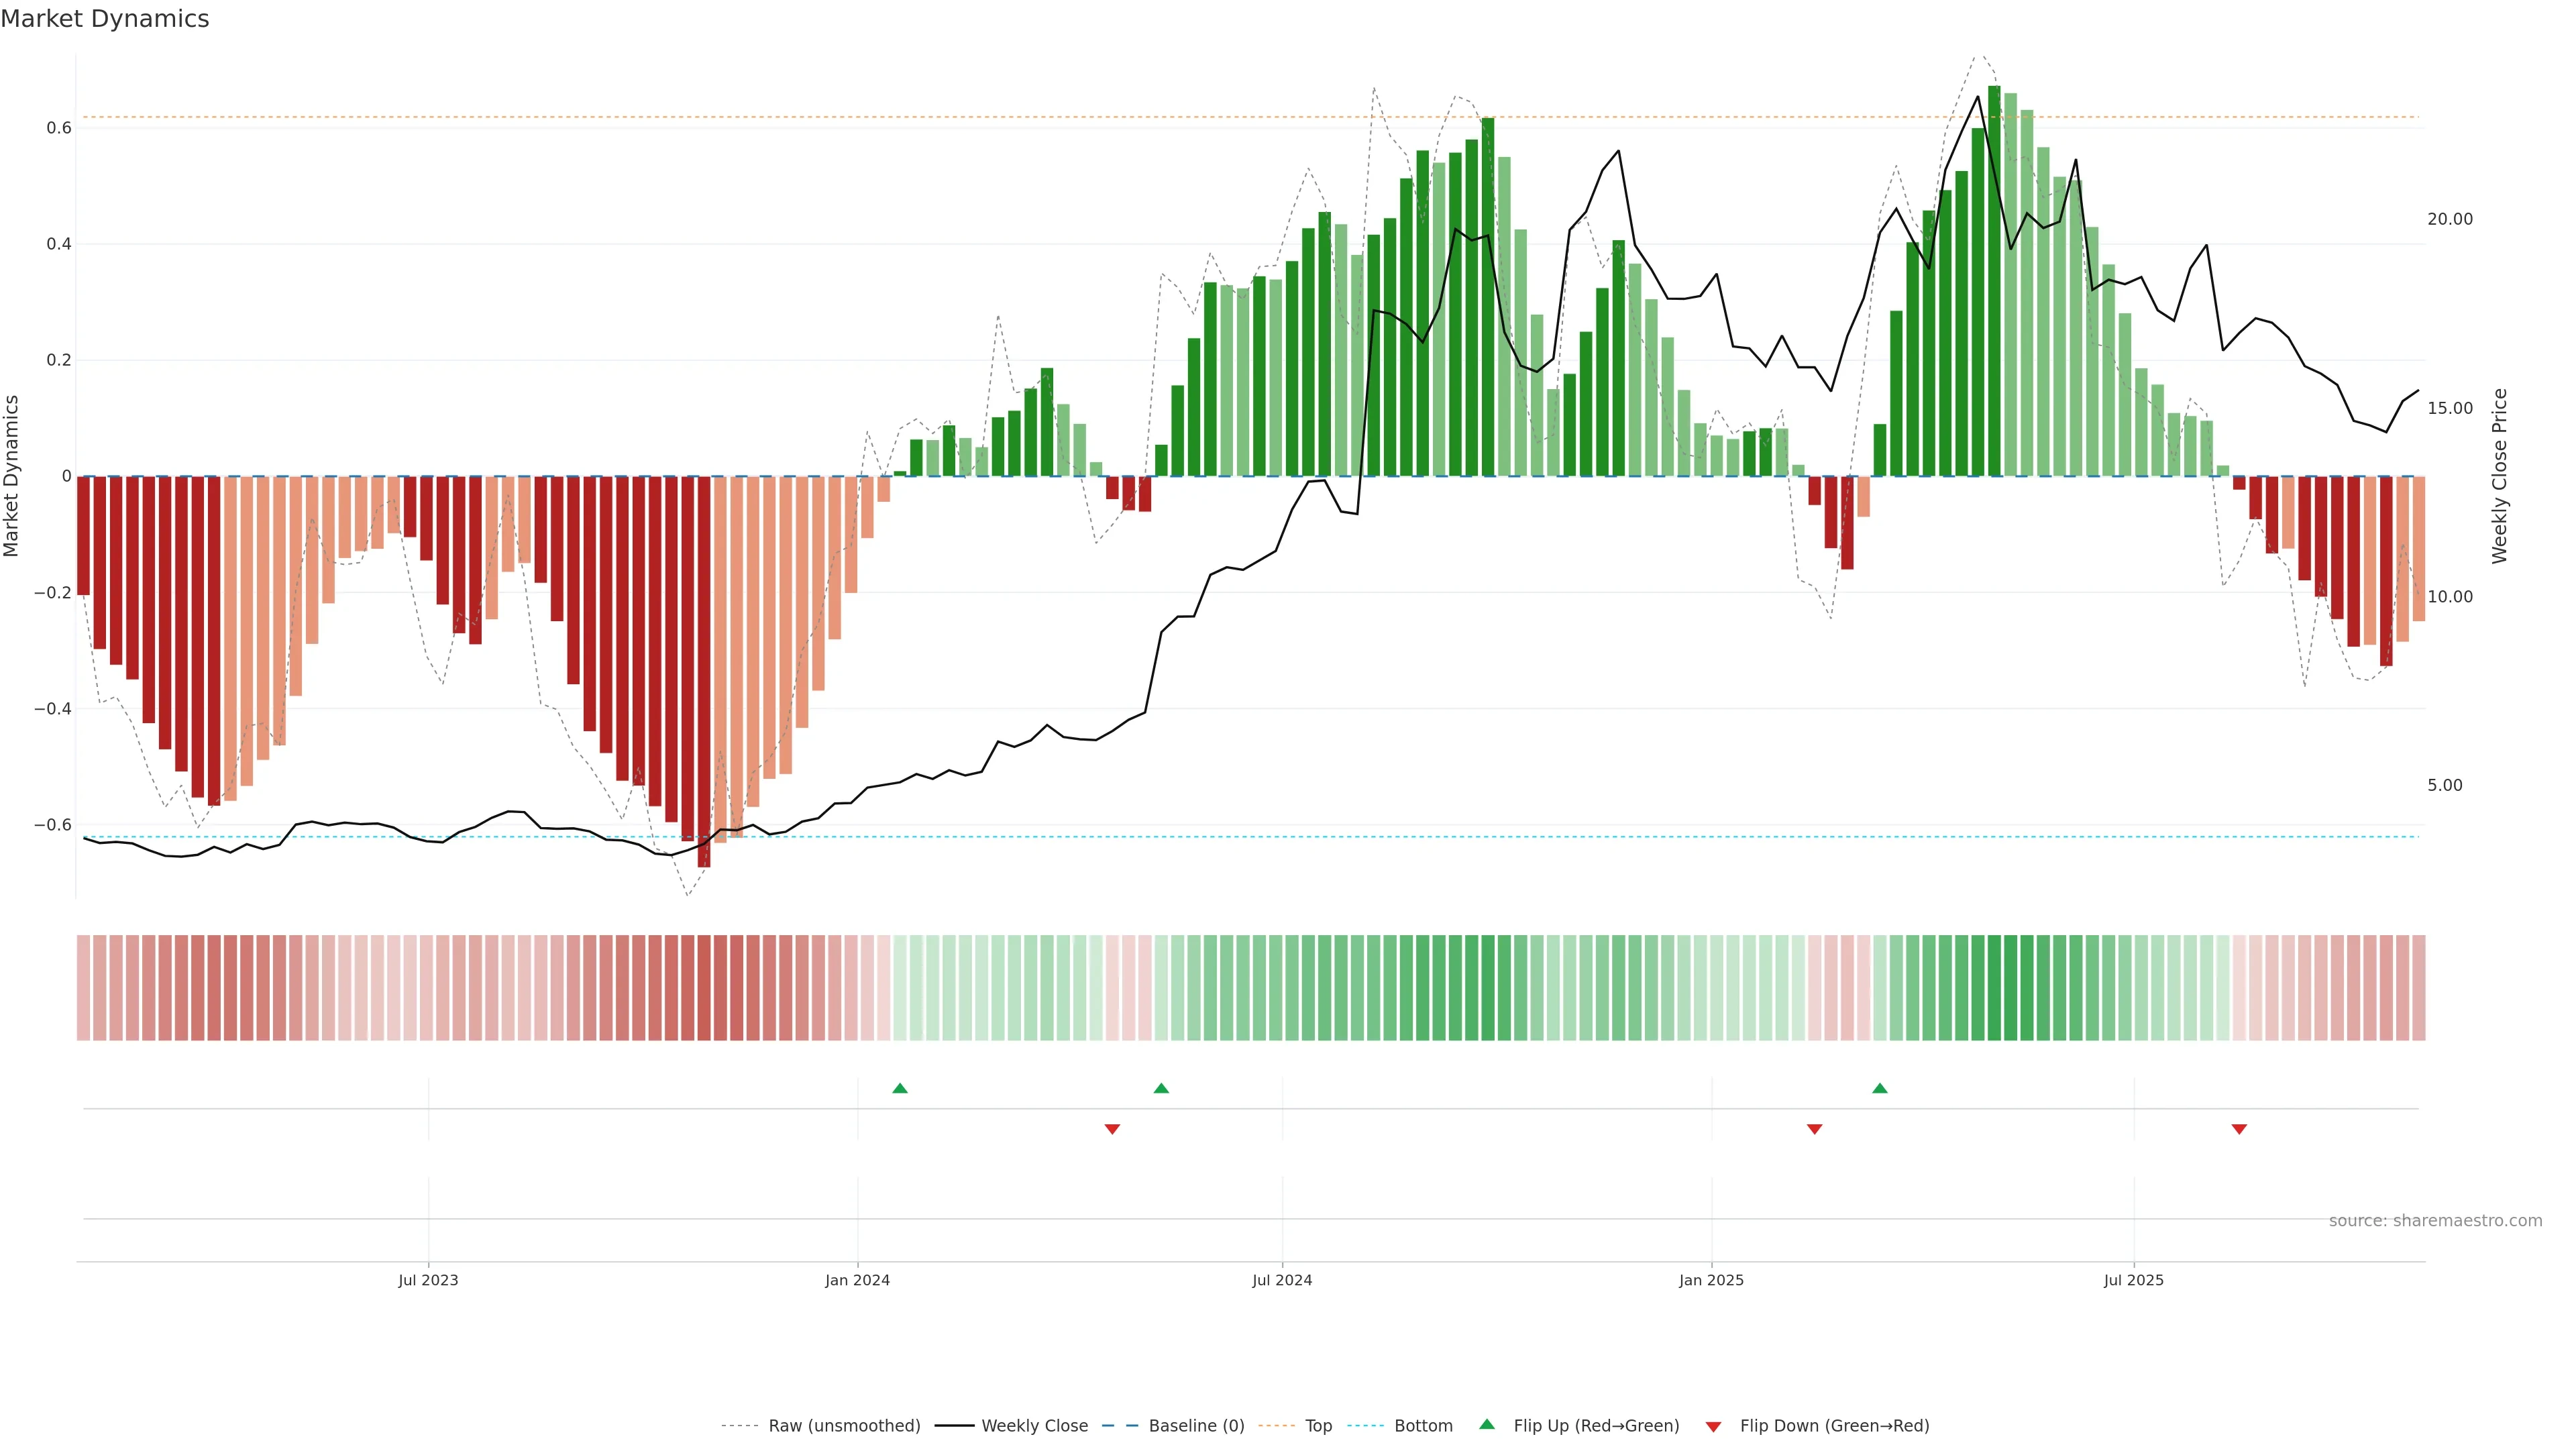Click the third green flip-up triangle, 2025
This screenshot has height=1449, width=2576.
click(1879, 1088)
